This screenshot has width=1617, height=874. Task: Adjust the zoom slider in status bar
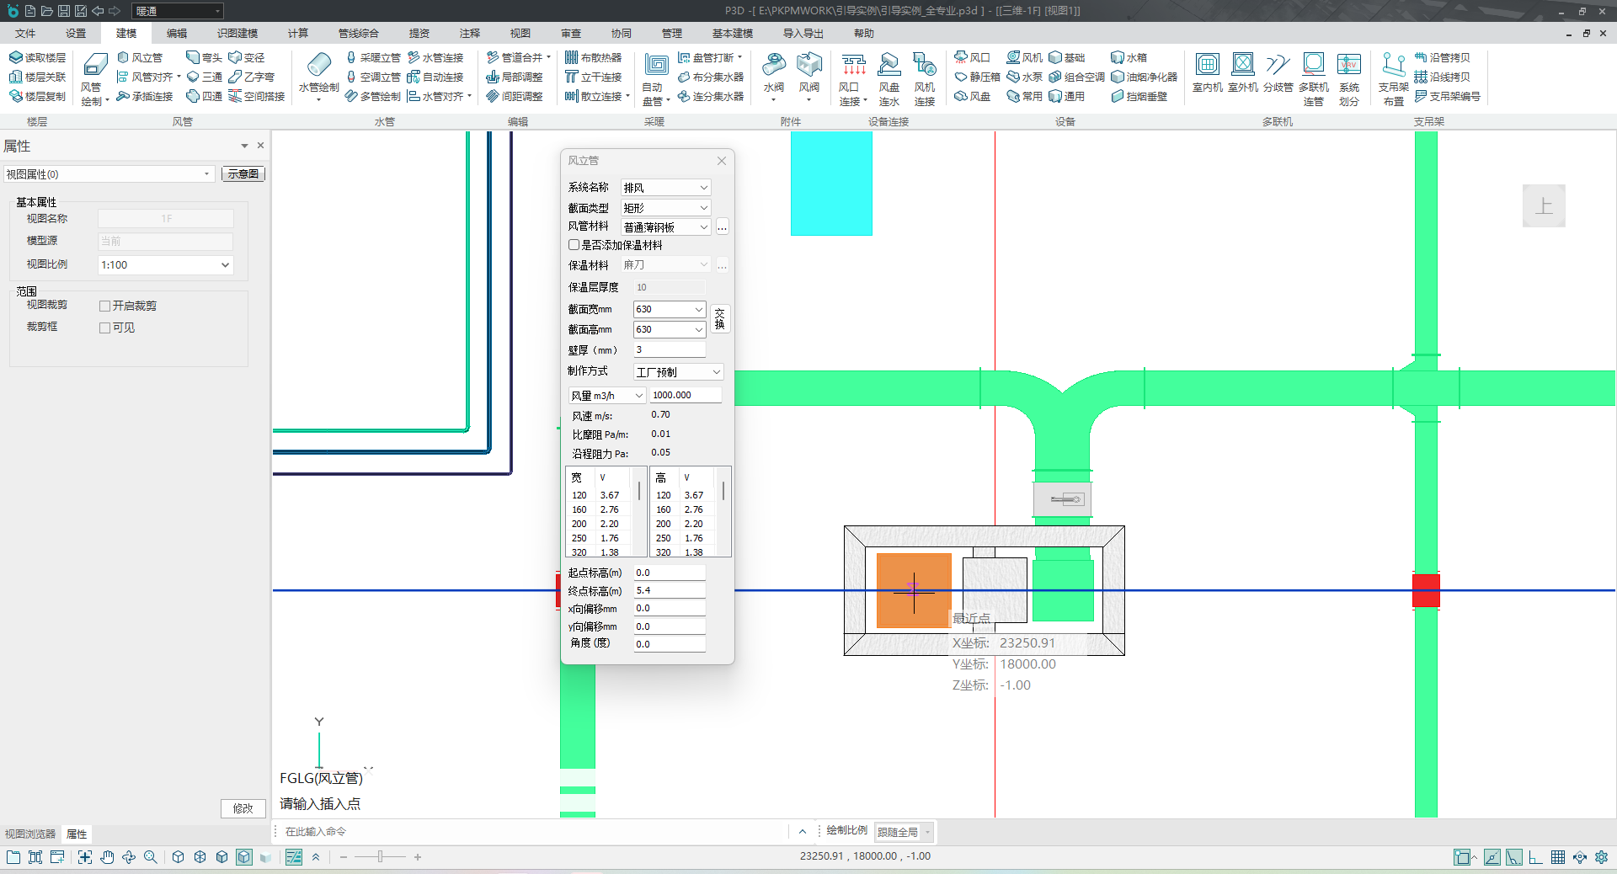coord(380,857)
